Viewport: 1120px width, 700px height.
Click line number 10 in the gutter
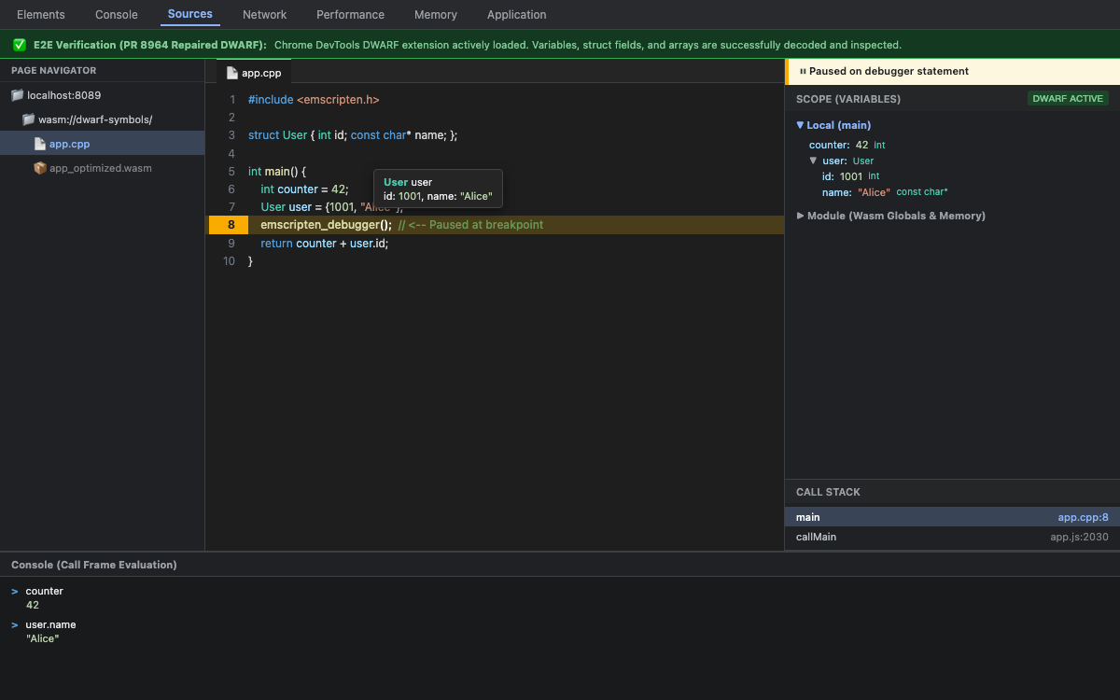[x=230, y=261]
